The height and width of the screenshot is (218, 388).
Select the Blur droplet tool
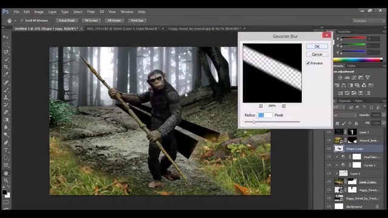coord(6,127)
